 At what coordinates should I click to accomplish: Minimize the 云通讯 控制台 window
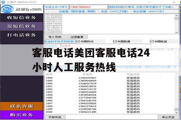150,2
